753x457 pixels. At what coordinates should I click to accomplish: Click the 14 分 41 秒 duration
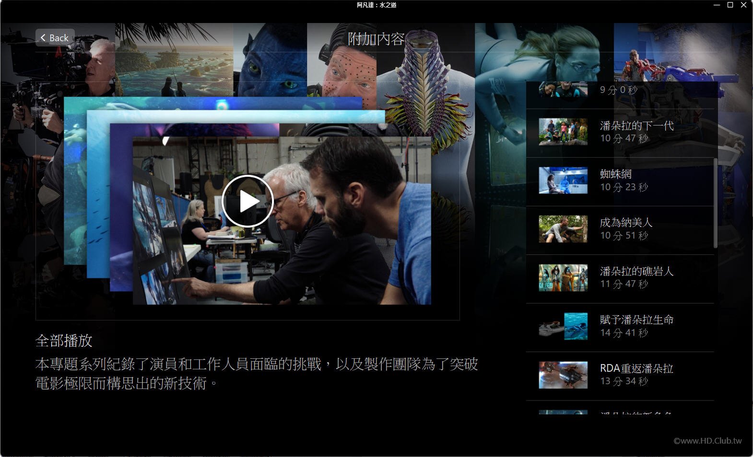[624, 332]
